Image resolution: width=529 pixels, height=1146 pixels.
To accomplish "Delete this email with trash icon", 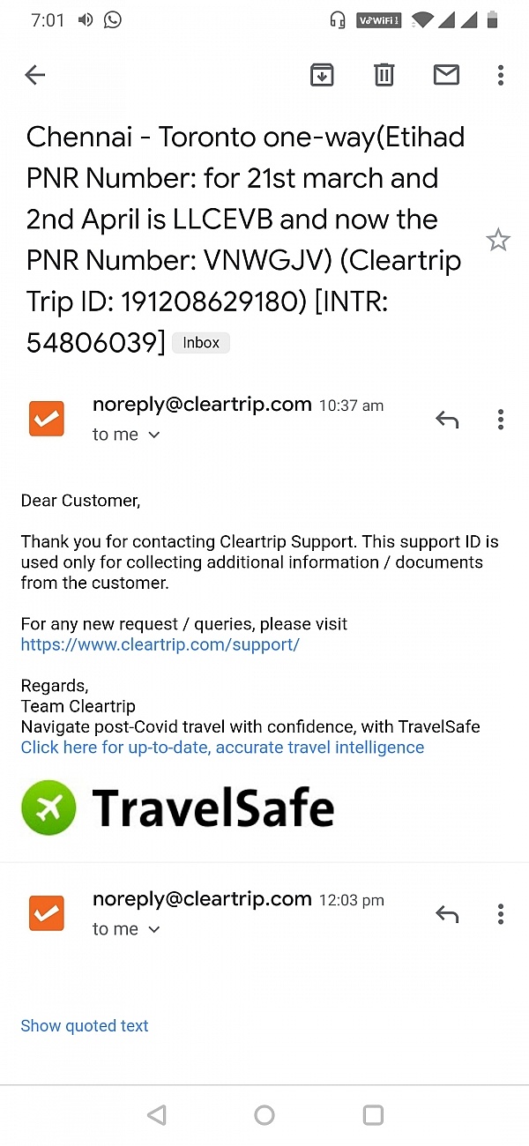I will coord(384,75).
